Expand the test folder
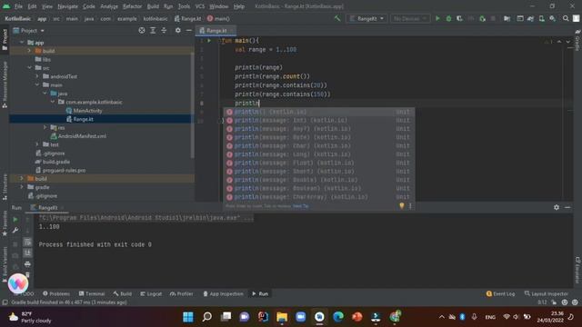 click(37, 144)
